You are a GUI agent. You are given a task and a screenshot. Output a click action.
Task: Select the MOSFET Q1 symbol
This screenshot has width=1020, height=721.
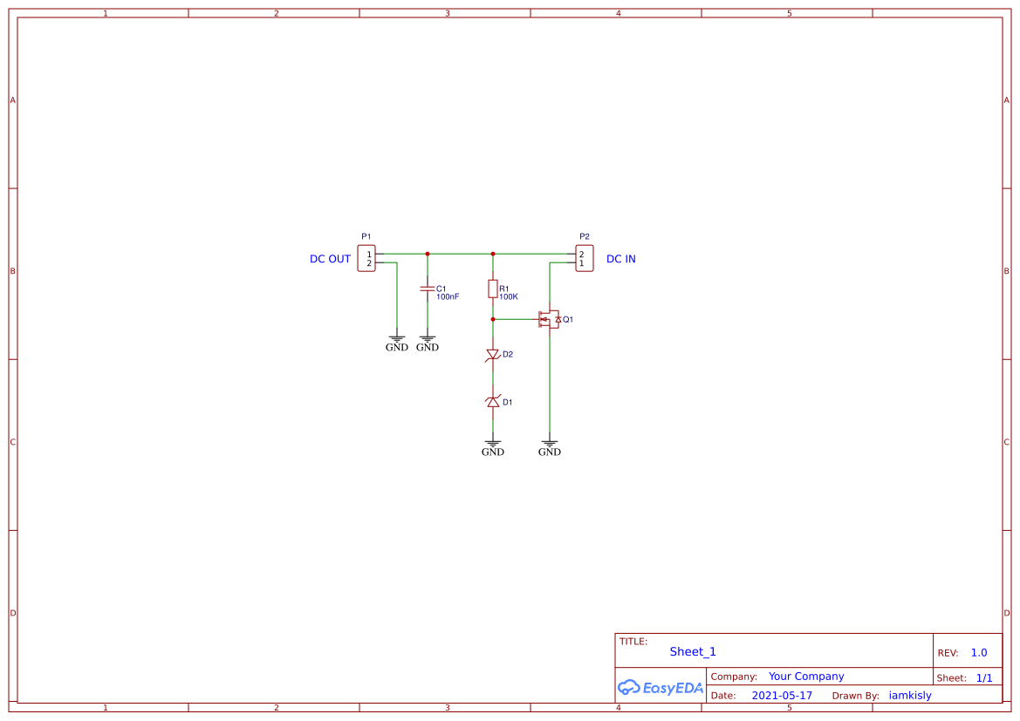550,320
